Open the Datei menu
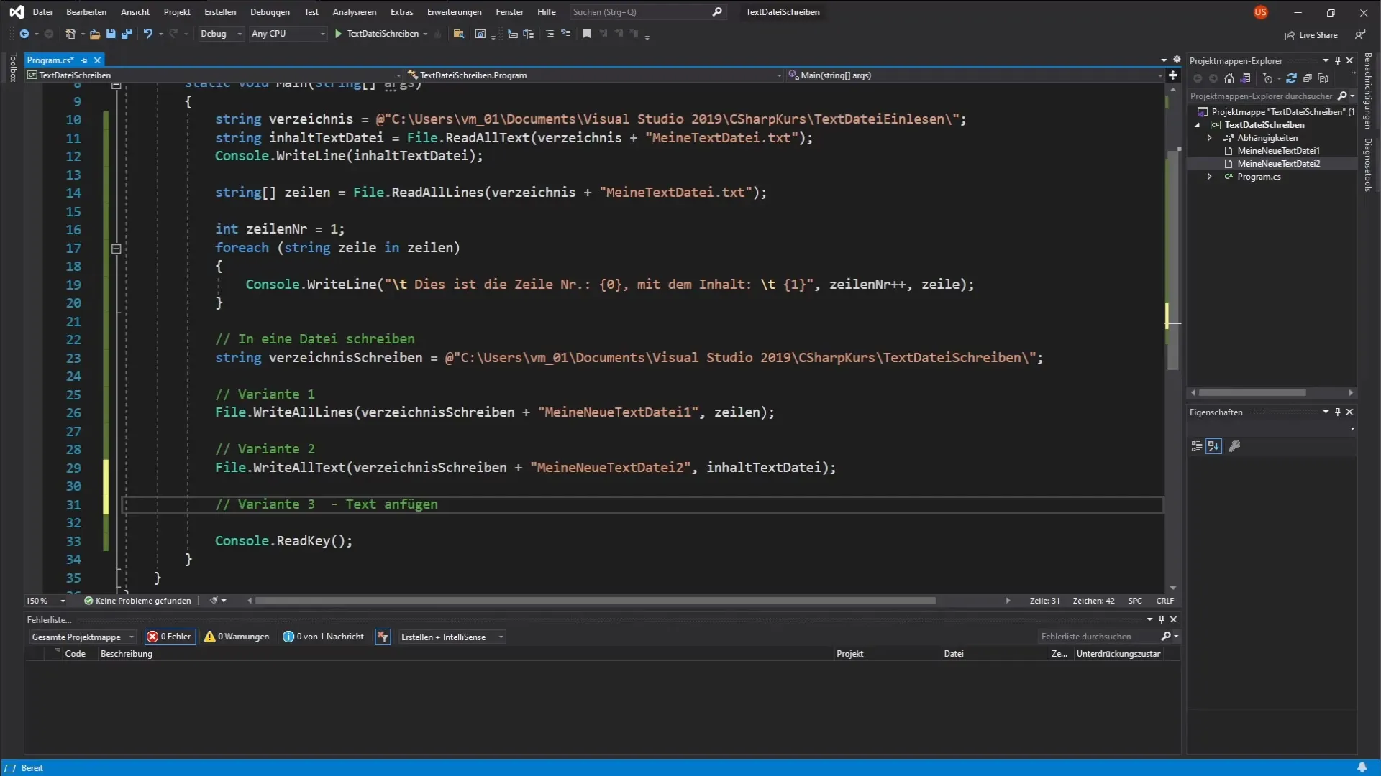1381x776 pixels. tap(42, 12)
